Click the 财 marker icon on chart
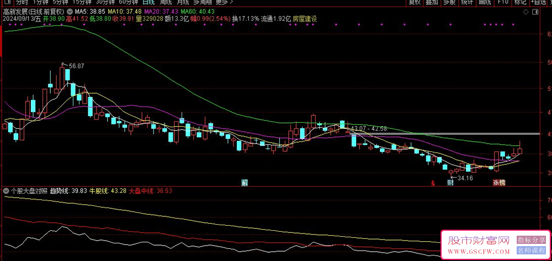Screen dimensions: 552x261 [450, 182]
